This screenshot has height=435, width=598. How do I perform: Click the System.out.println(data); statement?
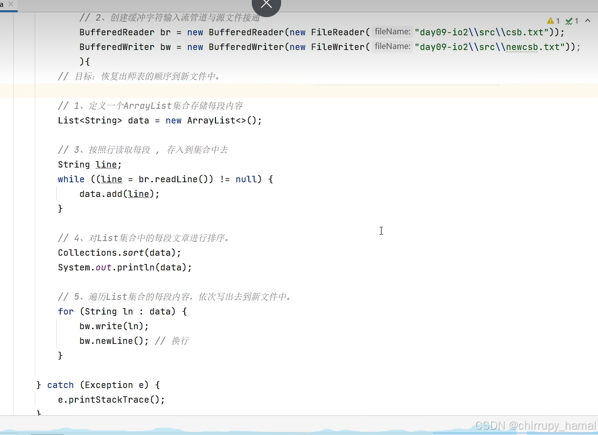(125, 267)
